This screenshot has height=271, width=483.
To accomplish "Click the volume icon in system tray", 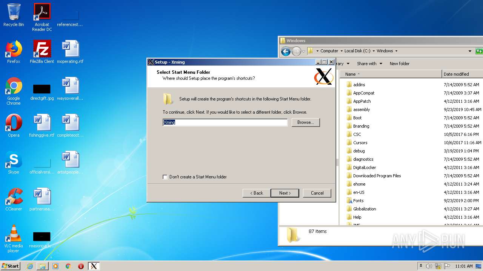I will point(429,266).
